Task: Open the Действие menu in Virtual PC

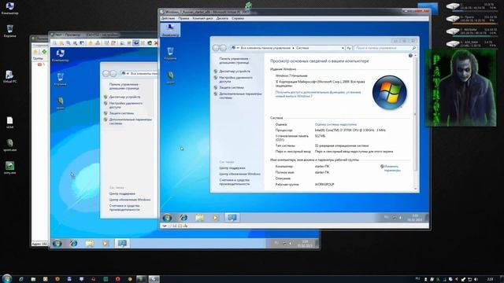Action: click(x=168, y=18)
